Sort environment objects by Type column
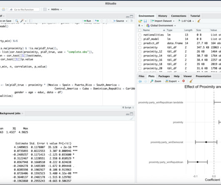The width and height of the screenshot is (221, 185). pos(169,30)
